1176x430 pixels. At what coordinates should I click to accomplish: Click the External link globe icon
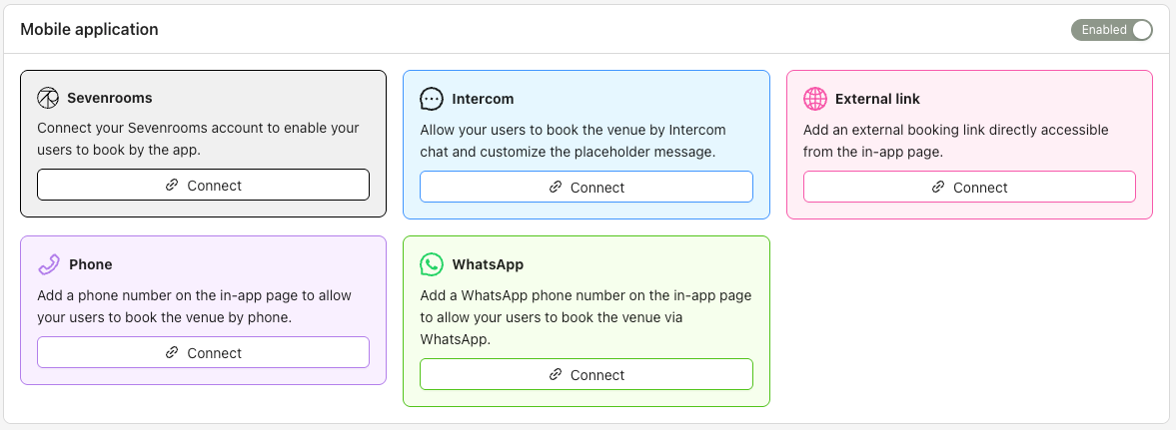click(815, 99)
